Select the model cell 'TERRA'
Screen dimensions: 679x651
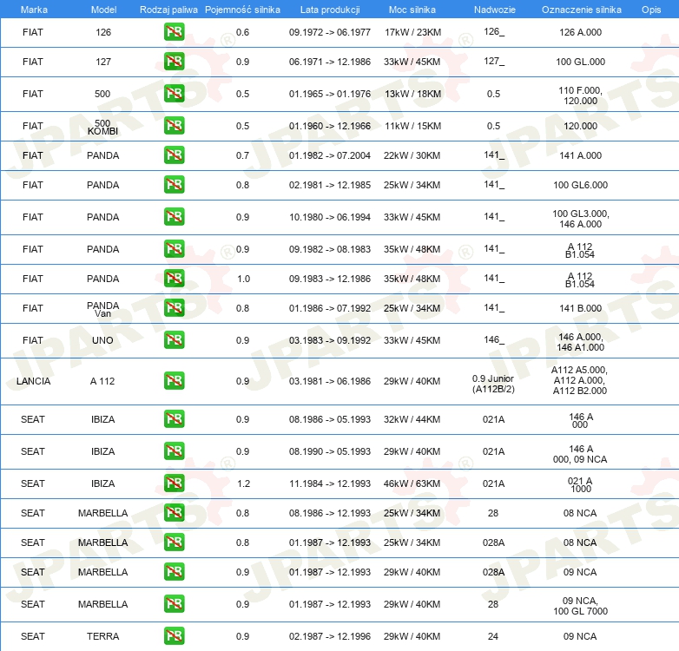tap(102, 636)
